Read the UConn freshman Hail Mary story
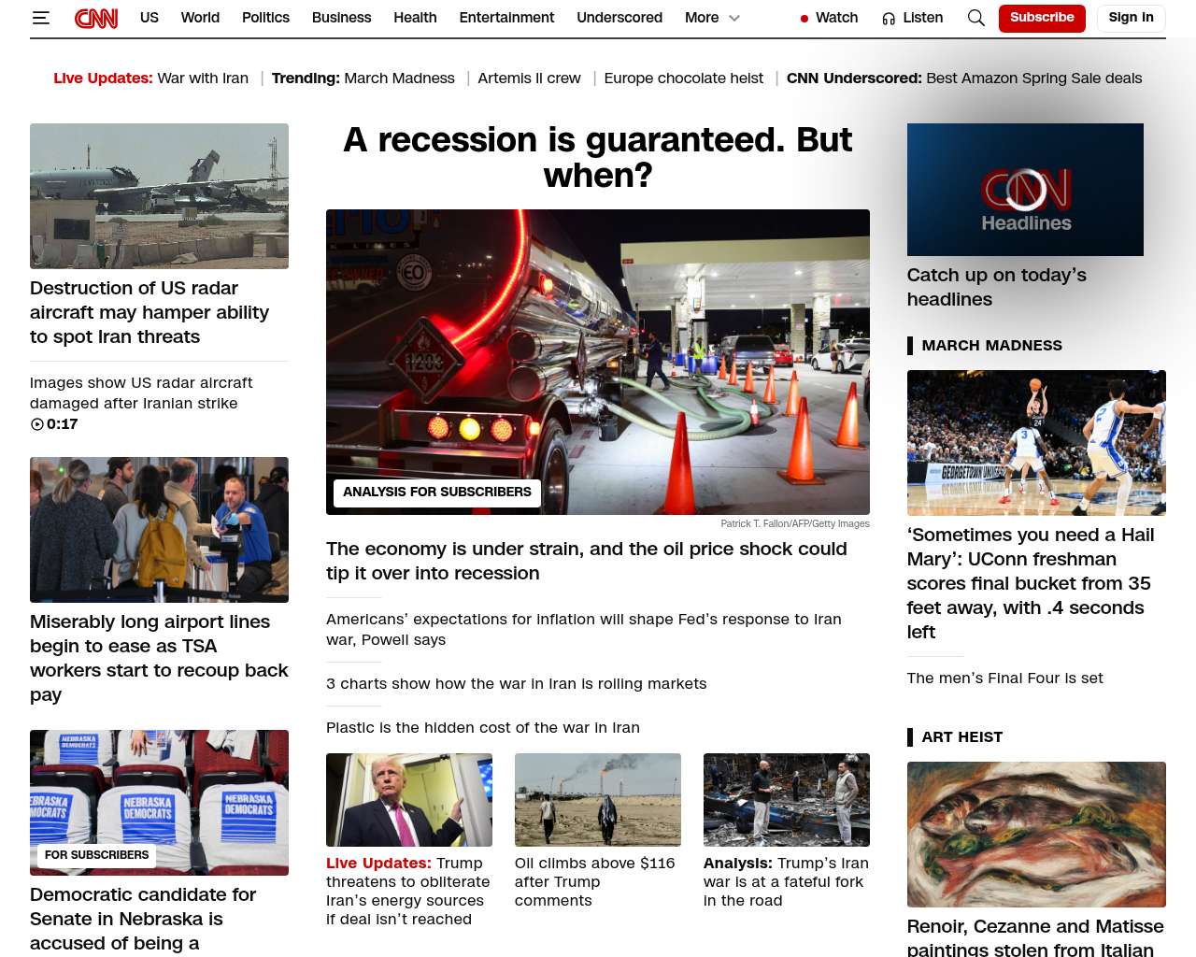Viewport: 1196px width, 957px height. [1031, 583]
